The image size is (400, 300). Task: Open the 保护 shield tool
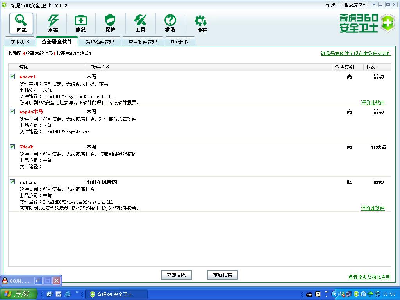[x=110, y=23]
